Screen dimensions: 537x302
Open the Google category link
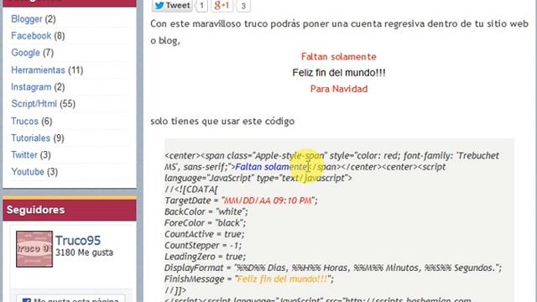point(25,52)
